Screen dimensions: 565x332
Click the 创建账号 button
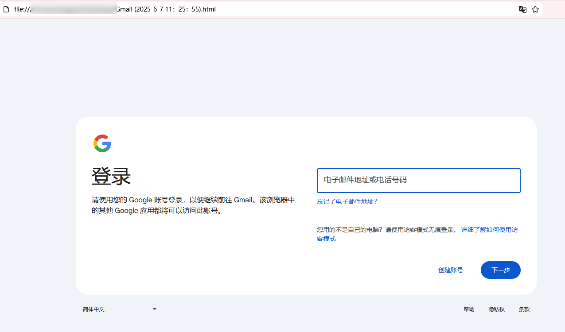[451, 270]
